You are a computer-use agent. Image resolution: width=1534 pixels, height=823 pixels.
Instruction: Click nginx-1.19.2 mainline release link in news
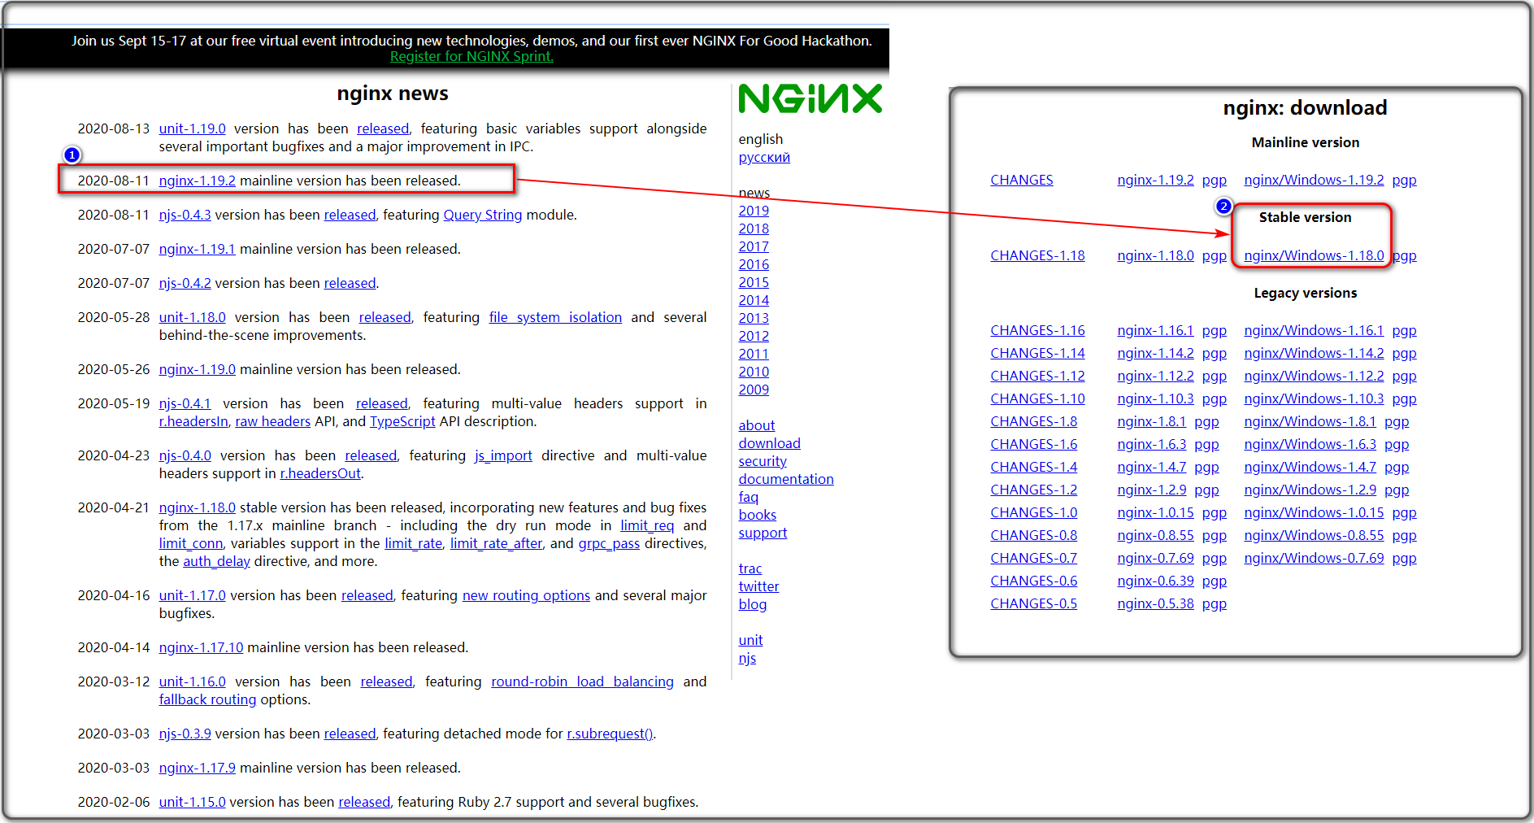[197, 181]
